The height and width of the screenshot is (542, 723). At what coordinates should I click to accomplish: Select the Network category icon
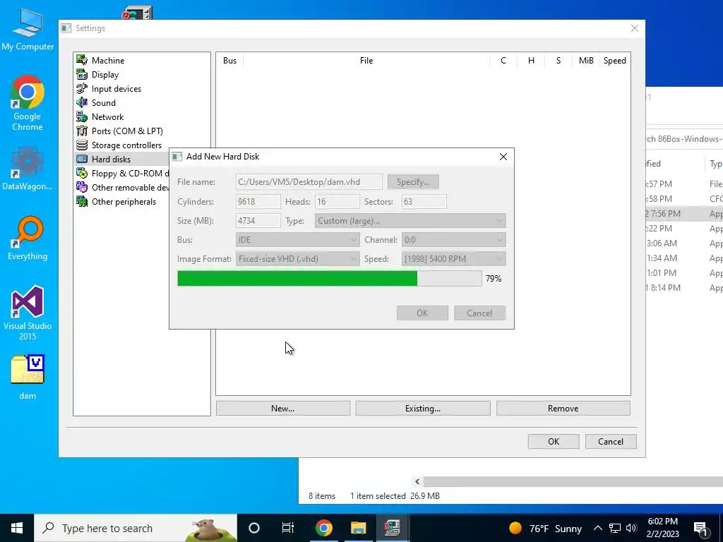coord(82,116)
